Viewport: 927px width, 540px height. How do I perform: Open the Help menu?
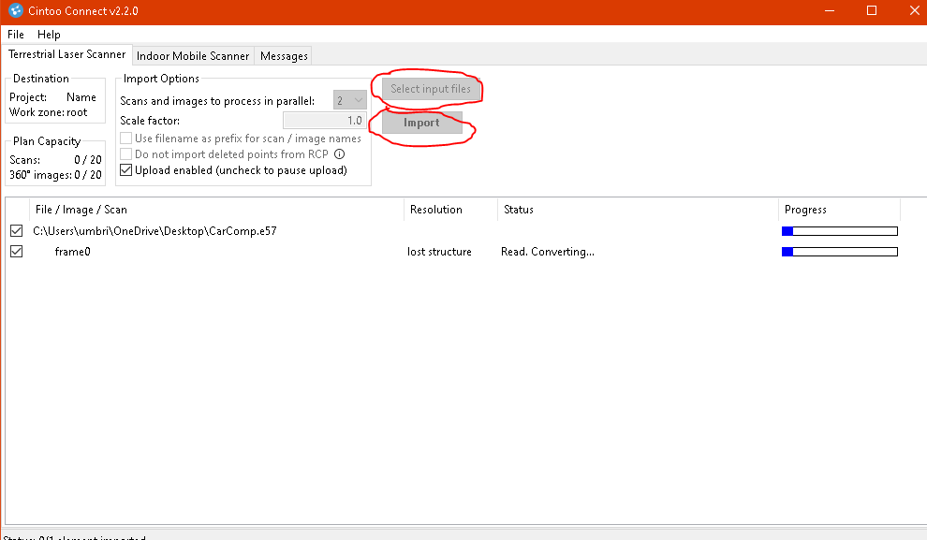(49, 35)
